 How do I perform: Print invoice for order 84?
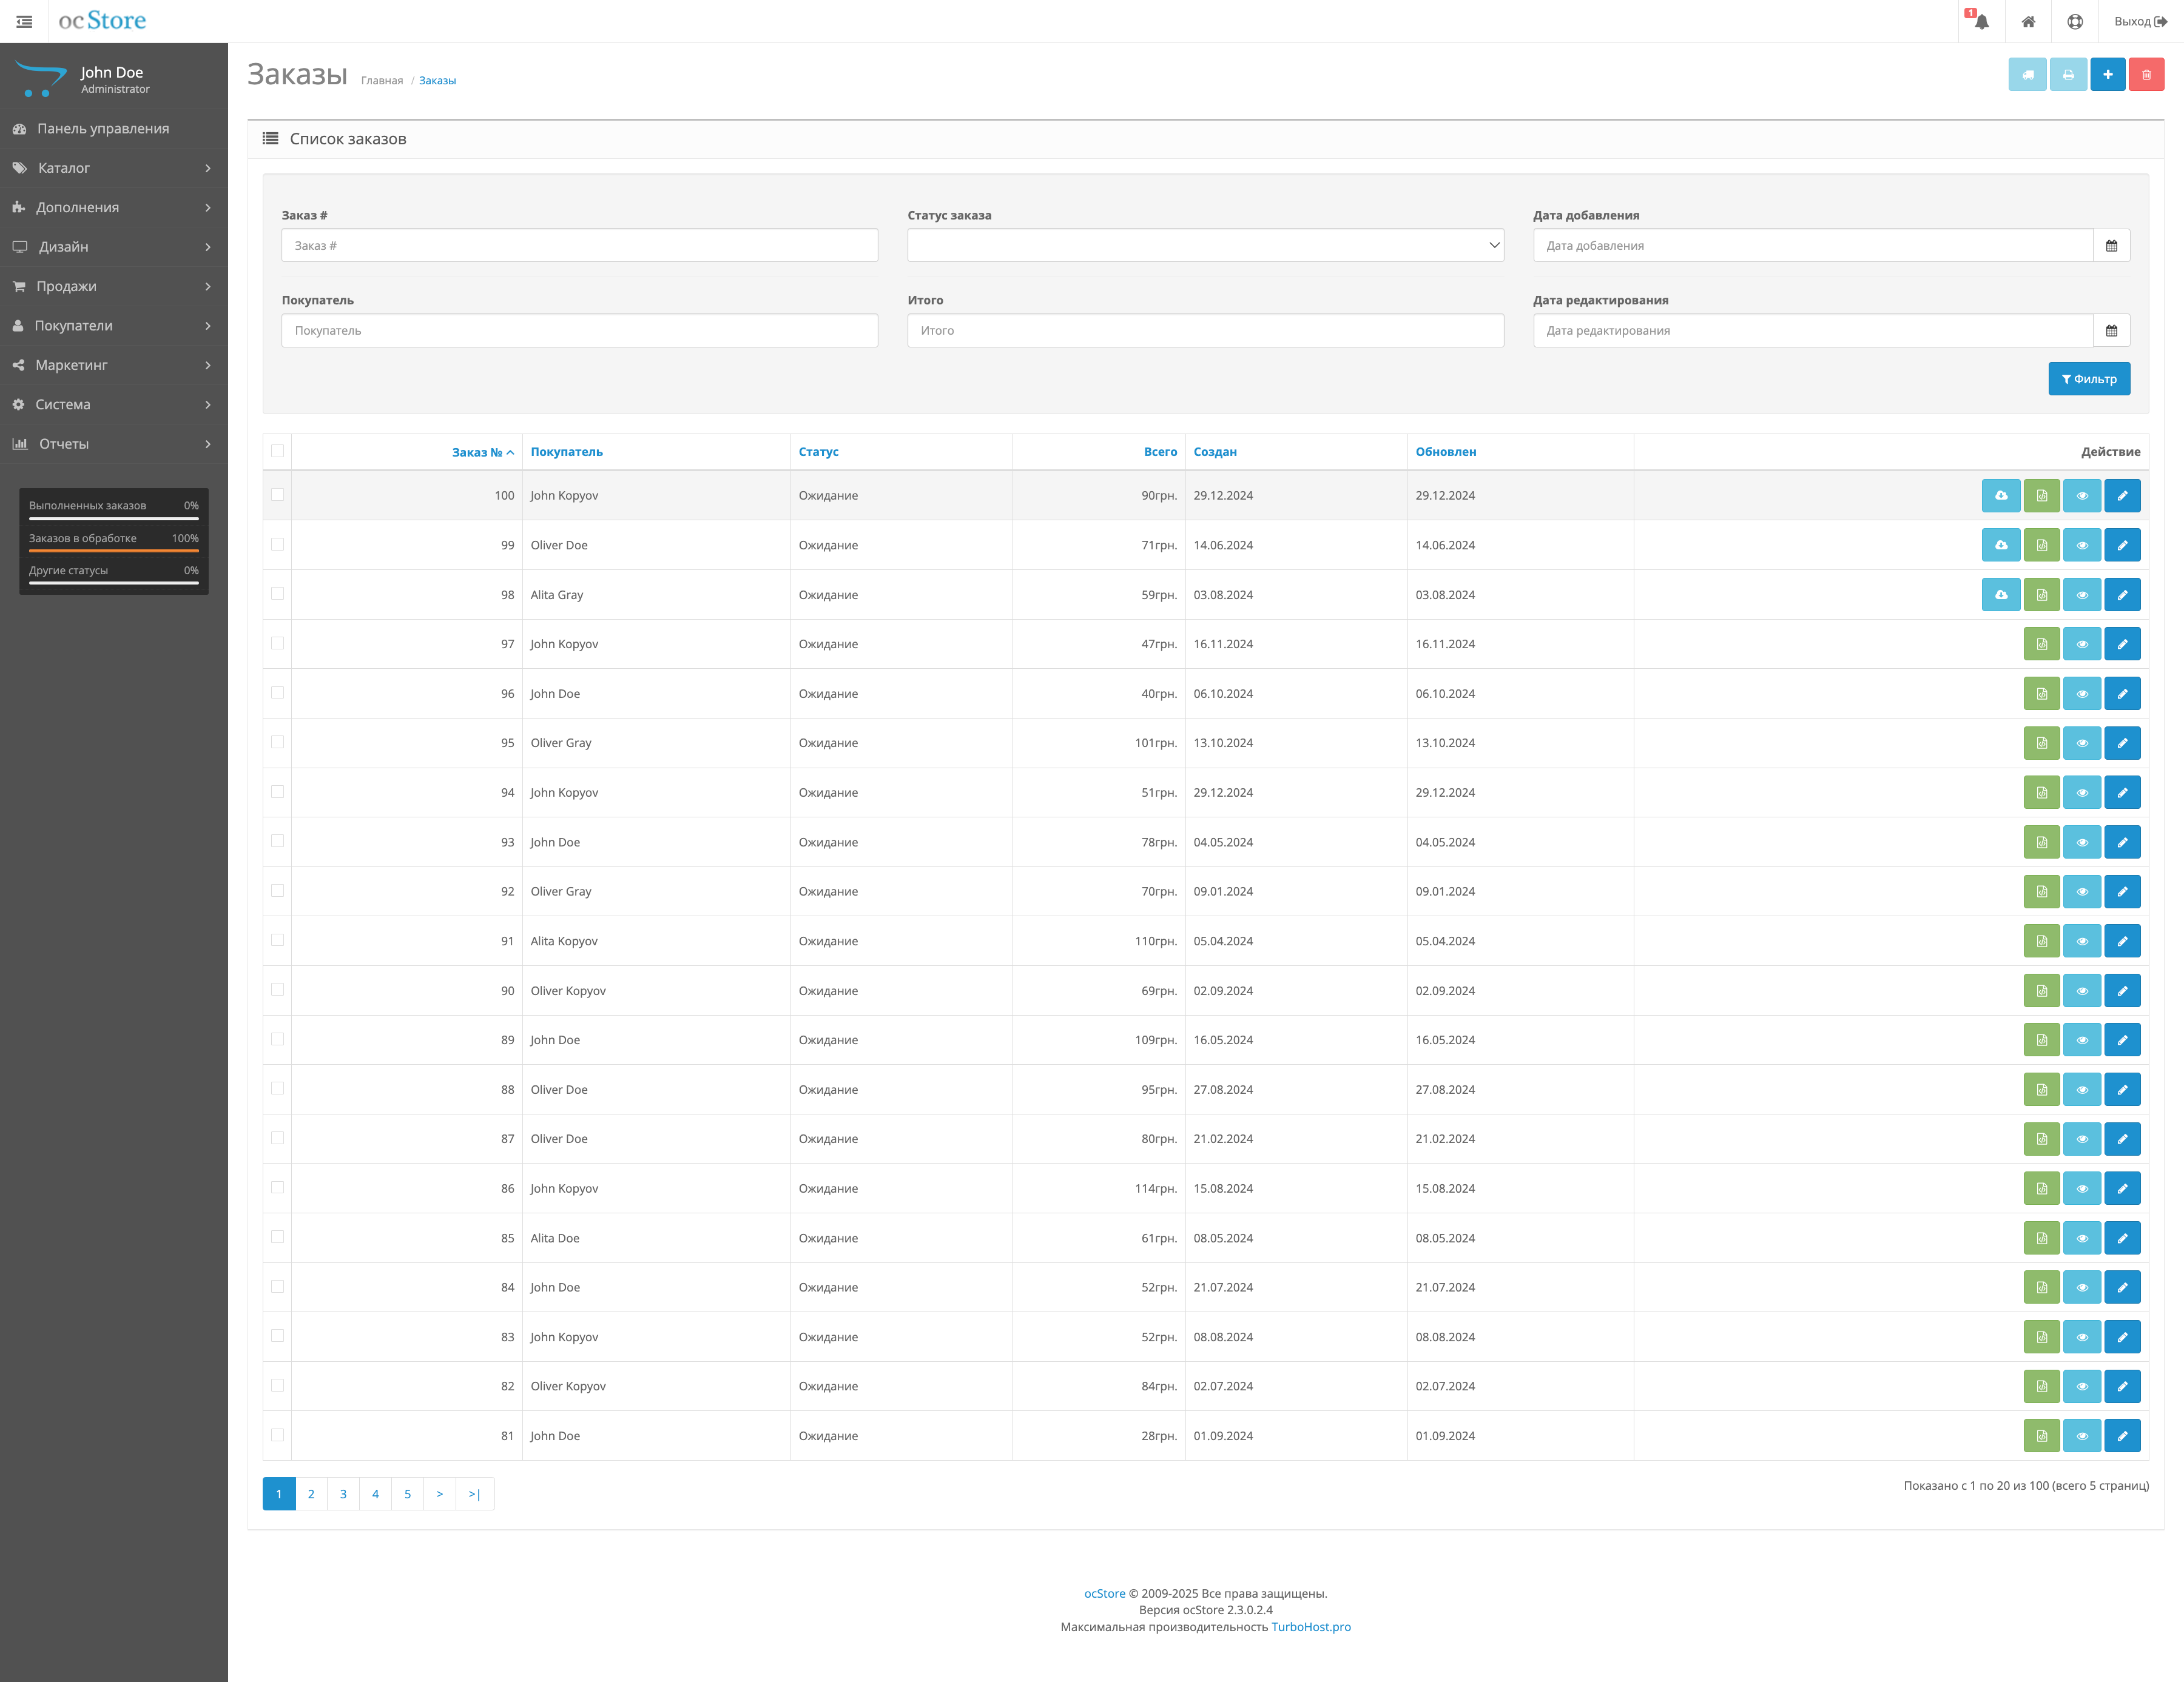[2041, 1287]
